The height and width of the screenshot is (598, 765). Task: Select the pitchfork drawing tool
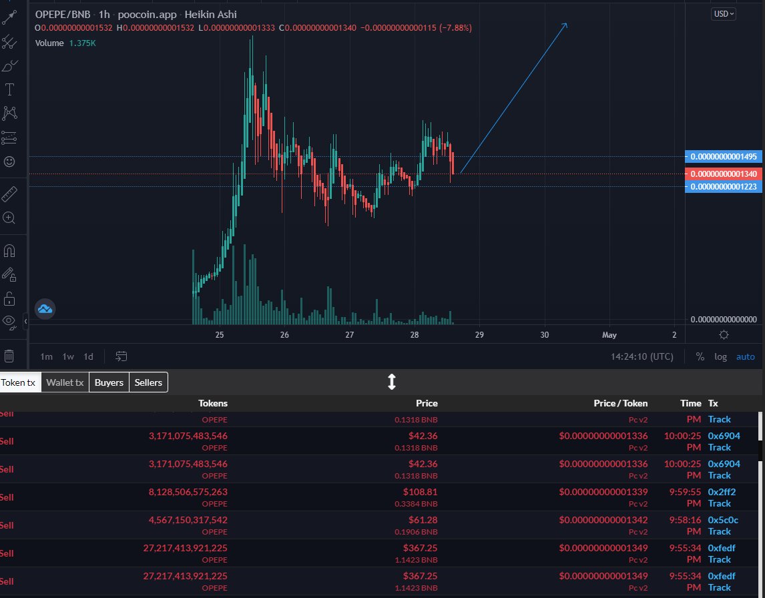tap(9, 42)
